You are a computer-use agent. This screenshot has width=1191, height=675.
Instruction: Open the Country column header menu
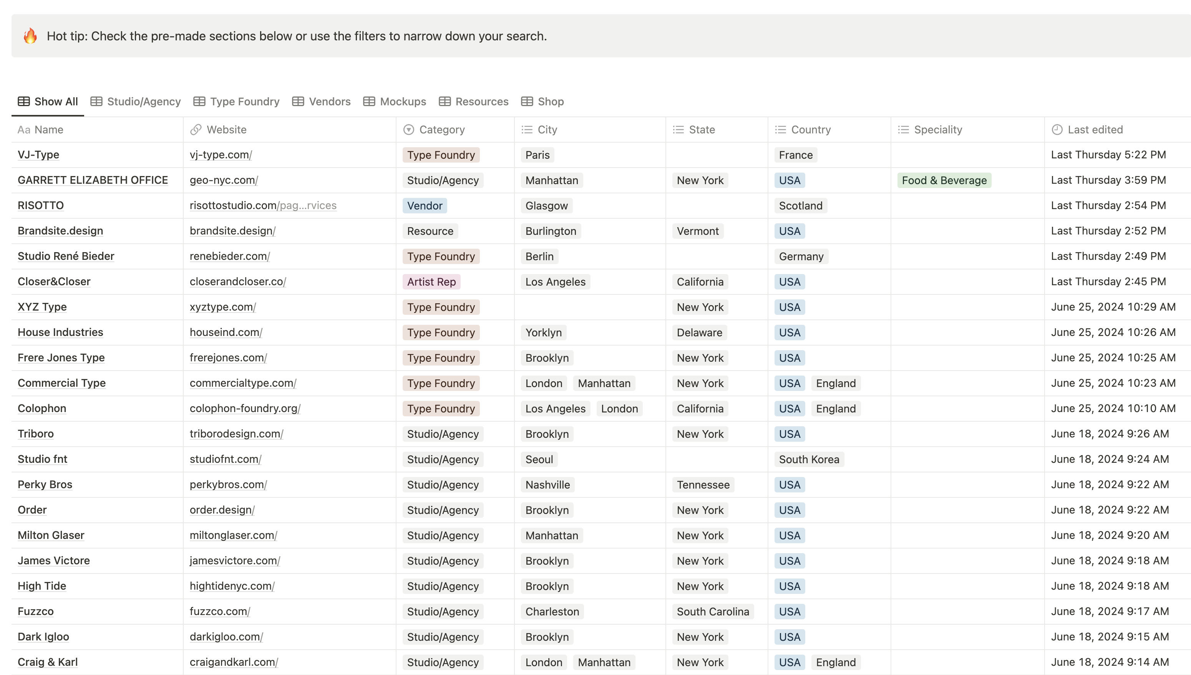coord(830,130)
